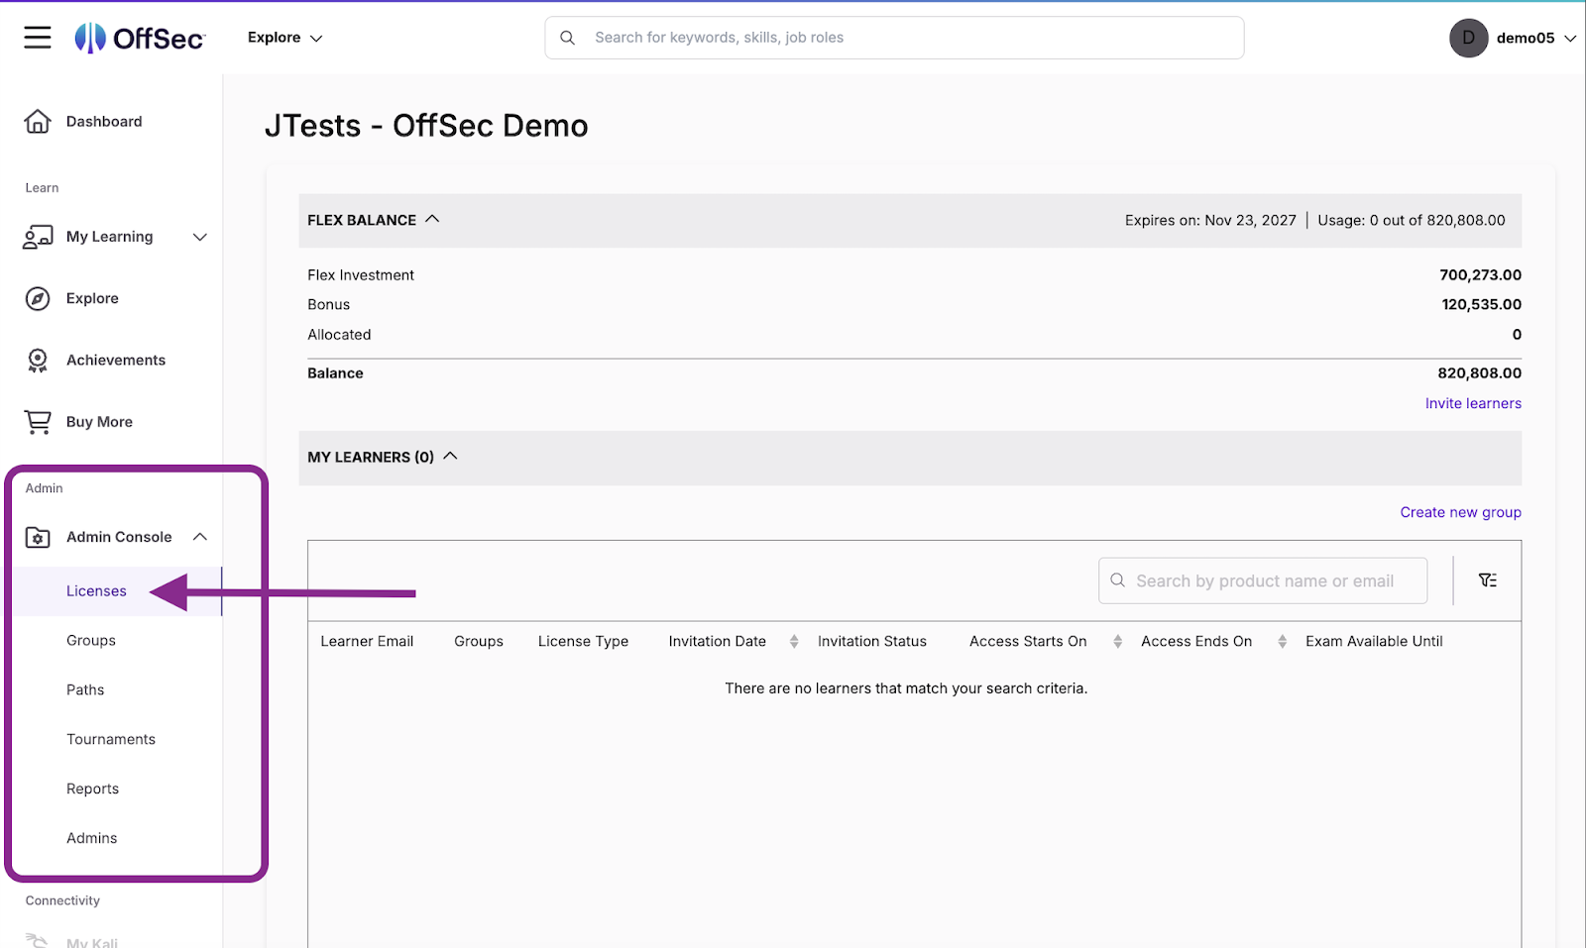The width and height of the screenshot is (1586, 948).
Task: Click the Explore compass icon
Action: tap(38, 298)
